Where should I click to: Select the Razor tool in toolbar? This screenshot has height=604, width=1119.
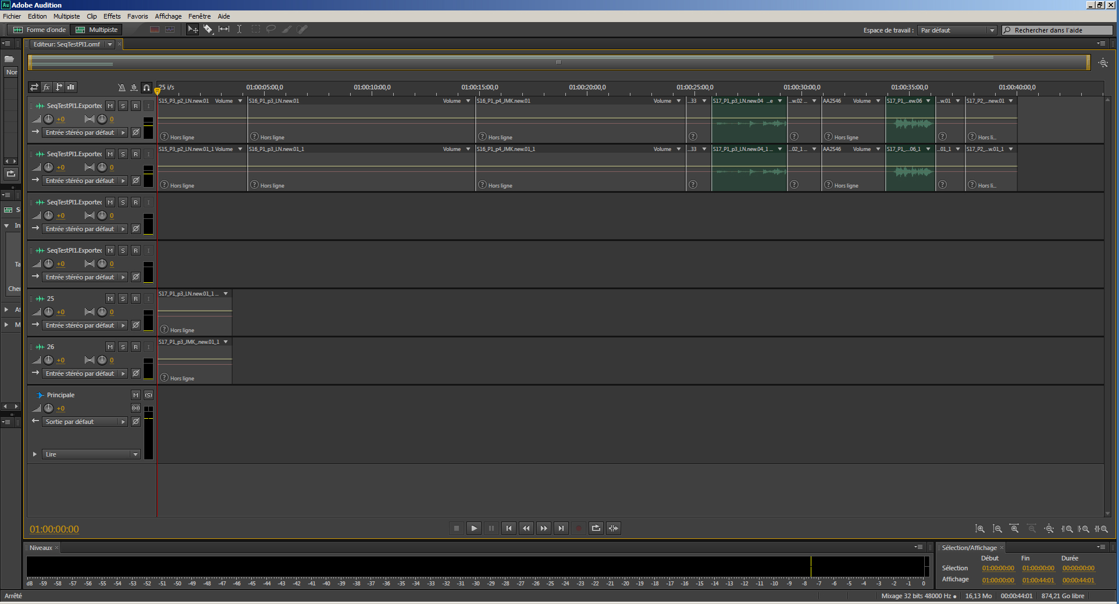pos(208,29)
